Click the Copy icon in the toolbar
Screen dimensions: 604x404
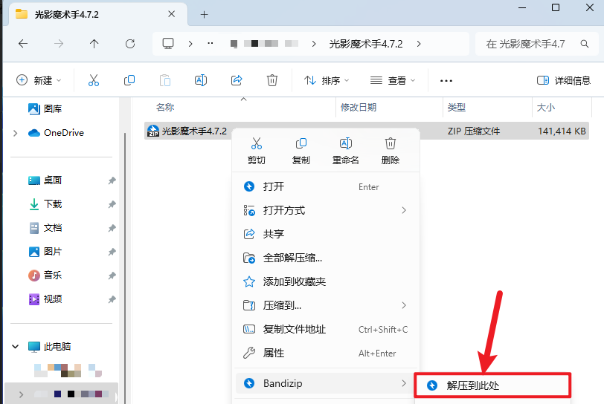(x=129, y=80)
